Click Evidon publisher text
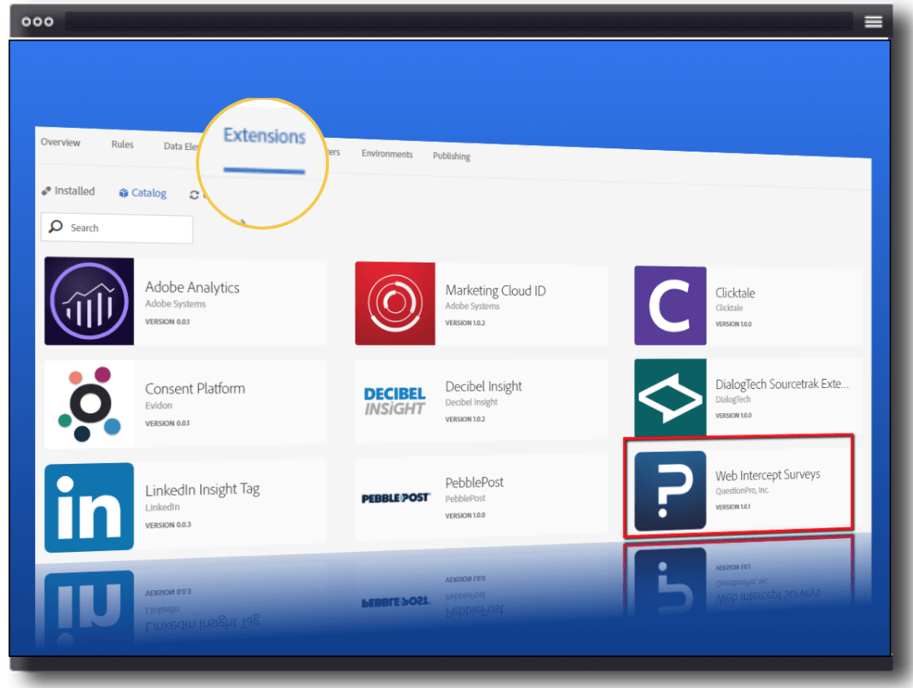Viewport: 913px width, 688px height. click(159, 405)
